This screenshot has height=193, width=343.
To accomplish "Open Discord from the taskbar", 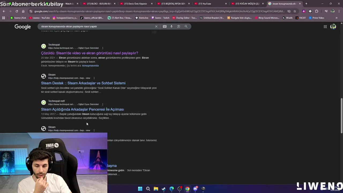I will [x=195, y=189].
